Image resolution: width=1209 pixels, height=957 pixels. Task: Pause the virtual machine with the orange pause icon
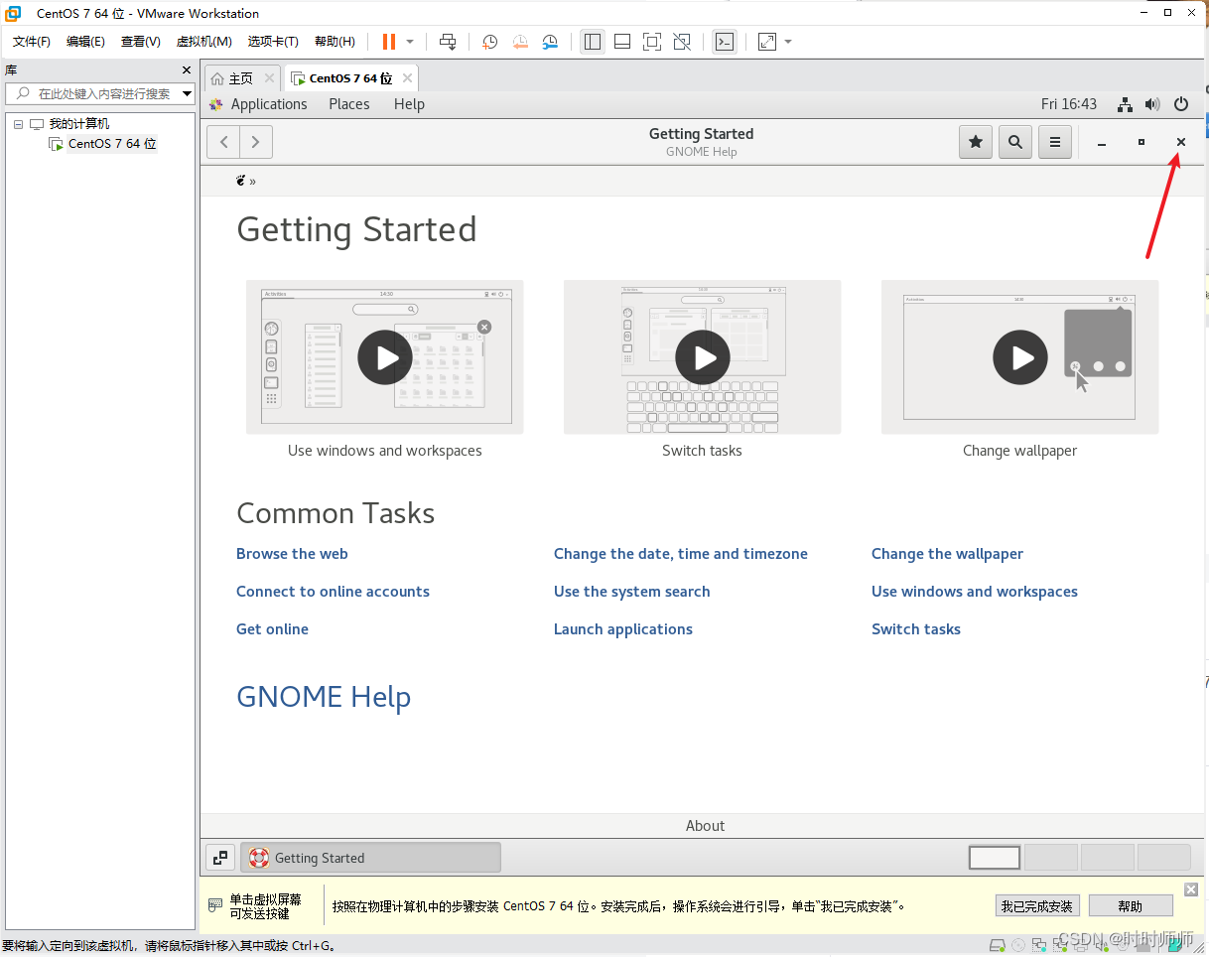(388, 42)
